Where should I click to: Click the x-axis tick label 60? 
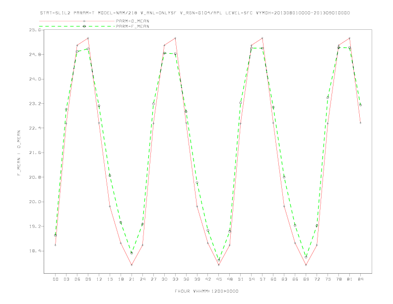pos(273,279)
